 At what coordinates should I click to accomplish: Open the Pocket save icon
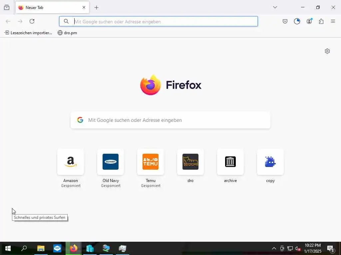pos(285,21)
